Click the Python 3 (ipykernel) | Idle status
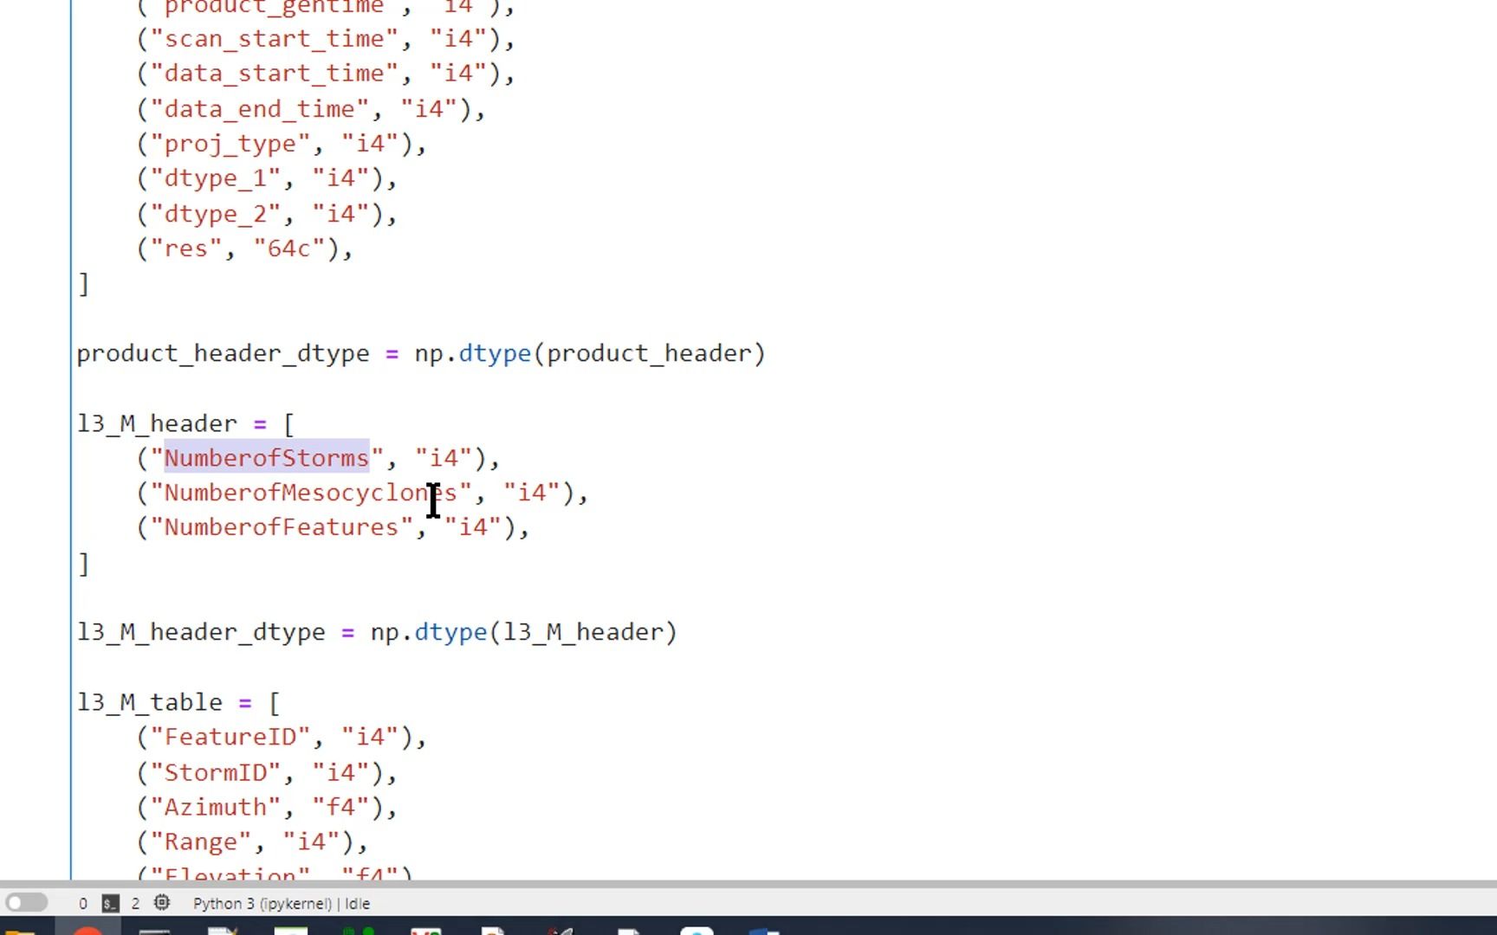 (282, 903)
